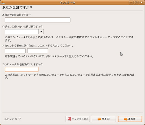
Task: Click the 進む (Forward) button
Action: click(130, 119)
